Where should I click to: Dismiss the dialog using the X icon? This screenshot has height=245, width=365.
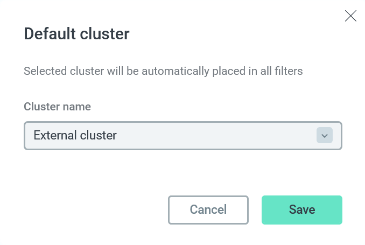click(350, 16)
